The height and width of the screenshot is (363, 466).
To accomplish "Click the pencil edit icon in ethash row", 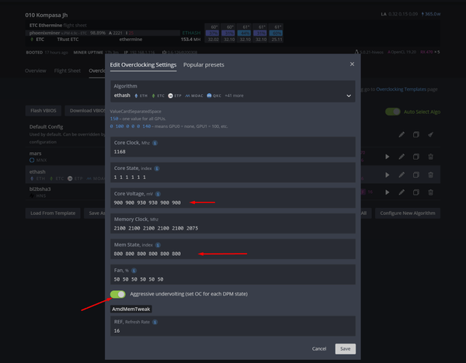I will [x=402, y=174].
